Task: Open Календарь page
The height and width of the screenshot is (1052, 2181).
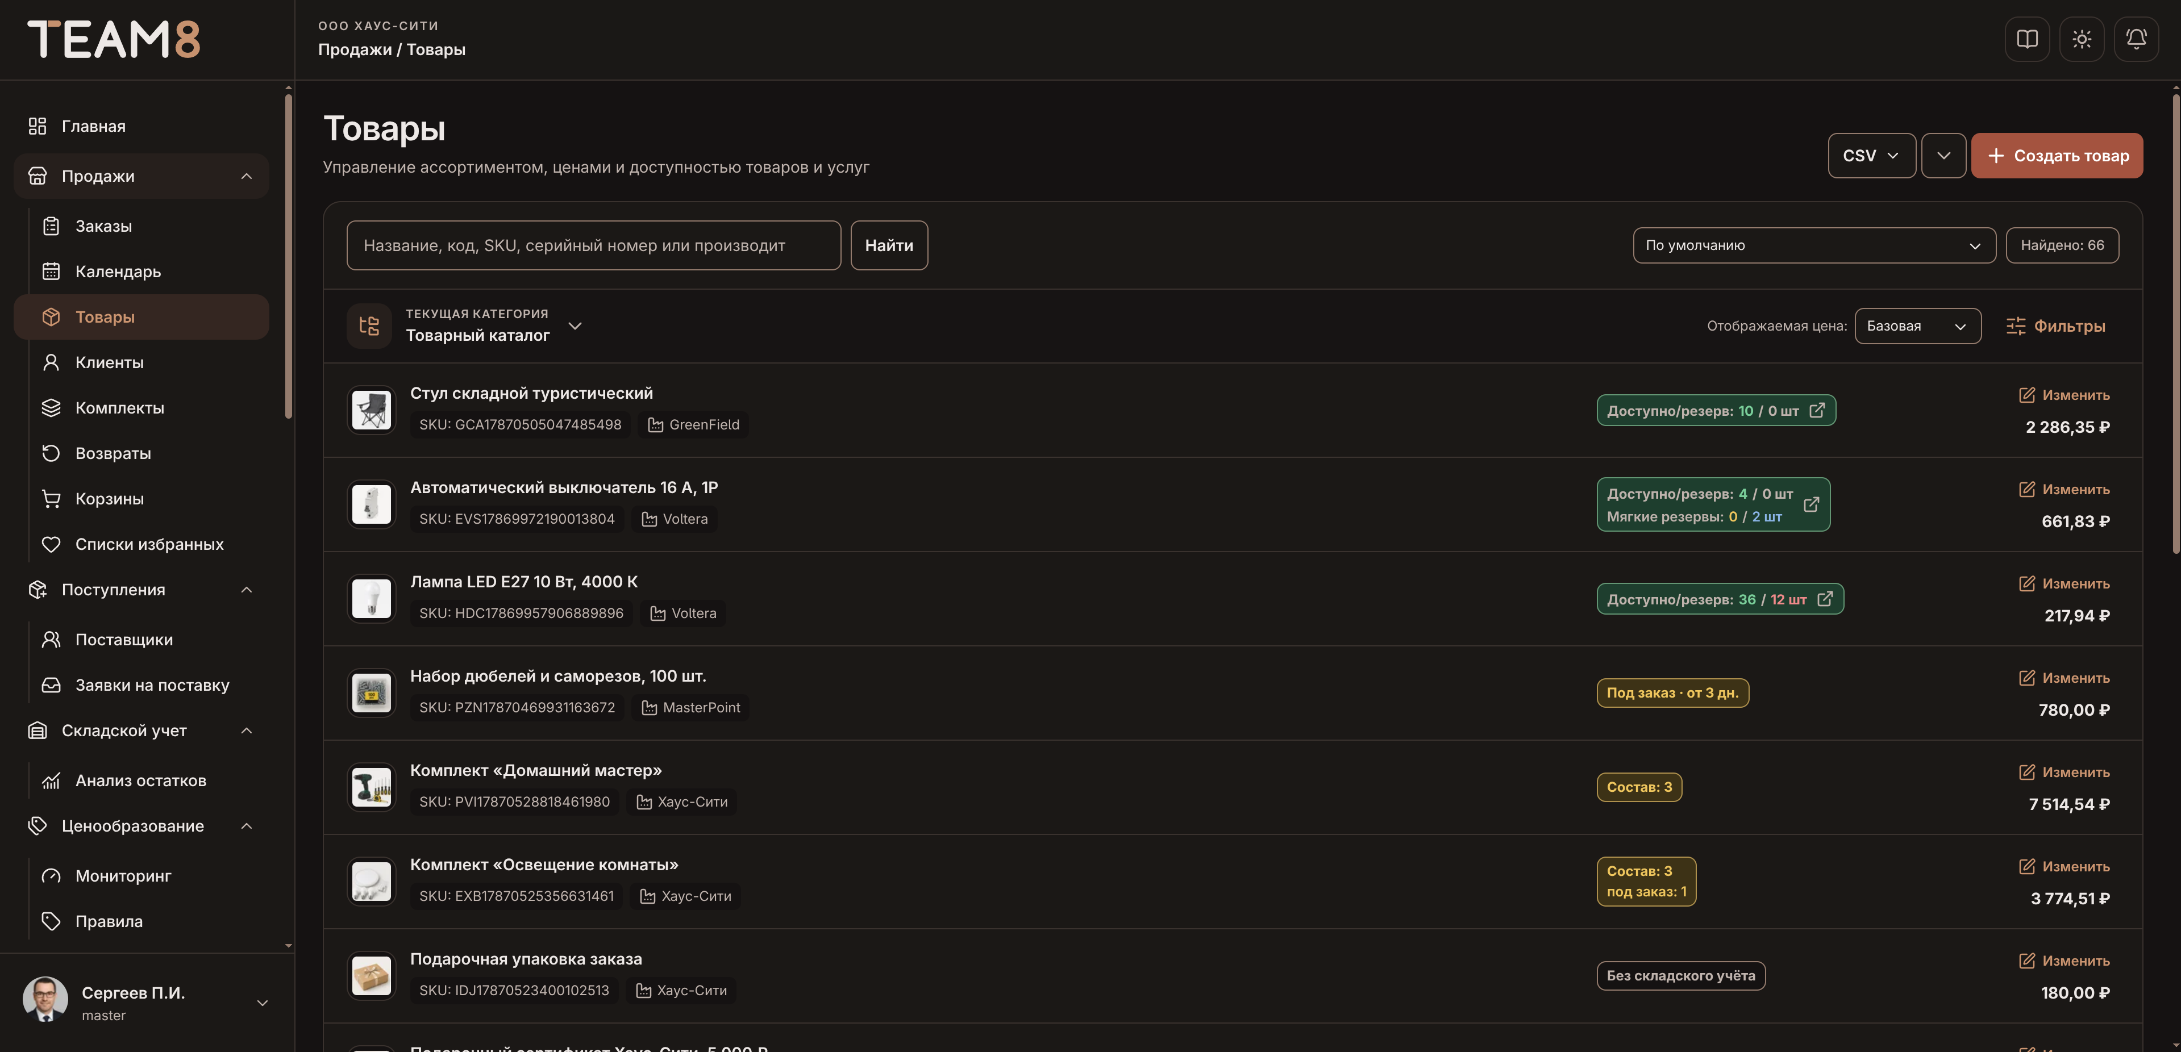Action: point(148,272)
